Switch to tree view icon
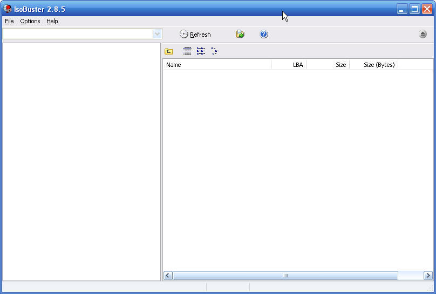This screenshot has height=294, width=436. (x=215, y=51)
